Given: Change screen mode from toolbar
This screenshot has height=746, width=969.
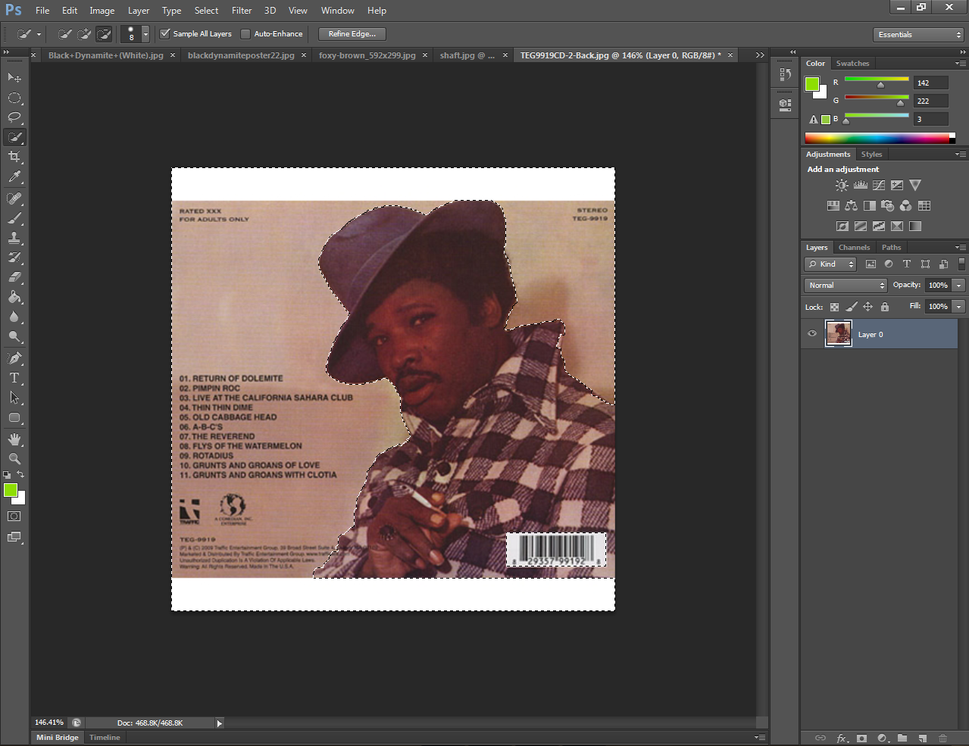Looking at the screenshot, I should click(x=14, y=537).
